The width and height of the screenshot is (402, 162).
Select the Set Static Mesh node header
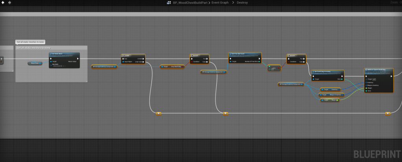point(65,54)
